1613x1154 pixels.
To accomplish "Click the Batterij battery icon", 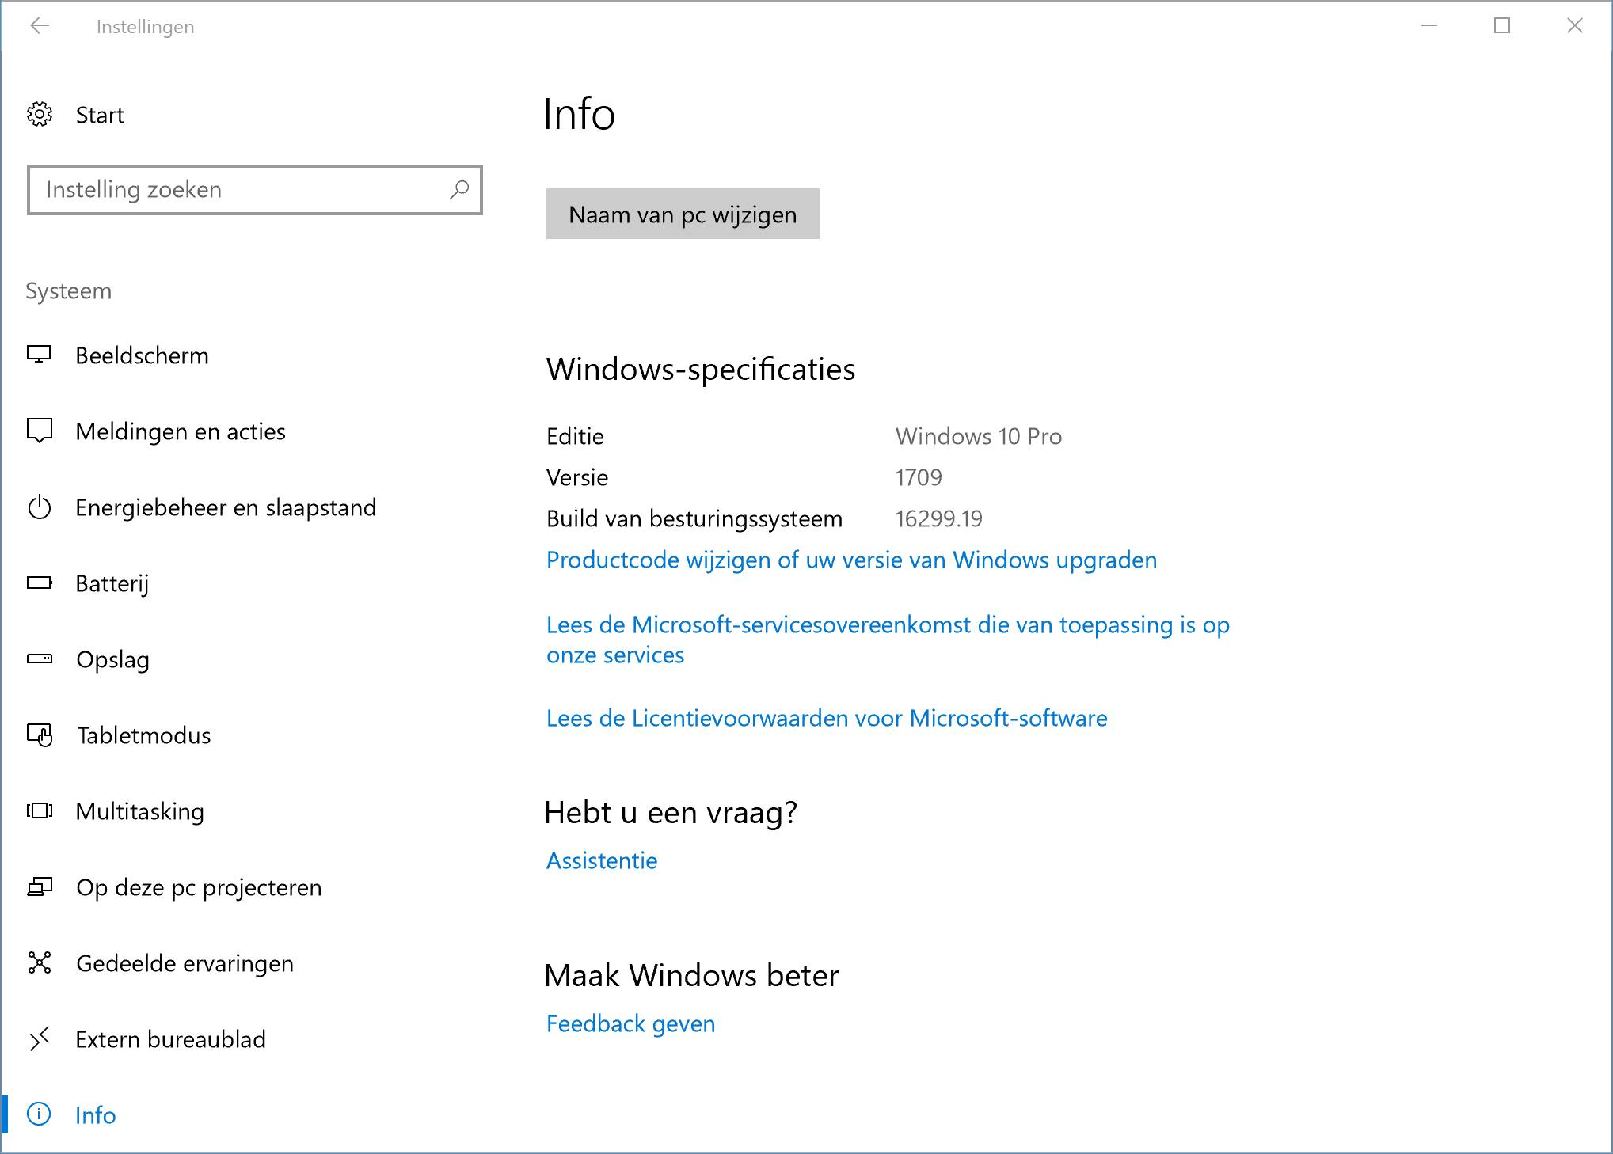I will point(40,583).
